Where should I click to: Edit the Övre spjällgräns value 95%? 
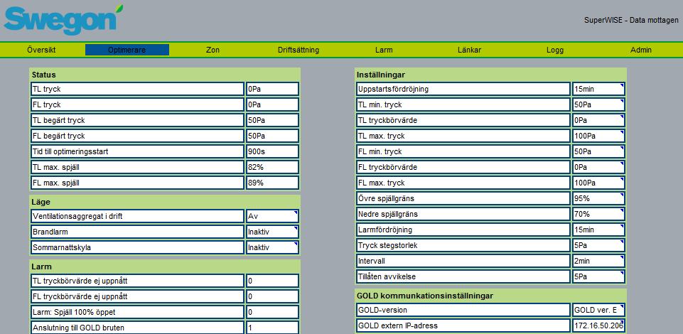pos(598,198)
